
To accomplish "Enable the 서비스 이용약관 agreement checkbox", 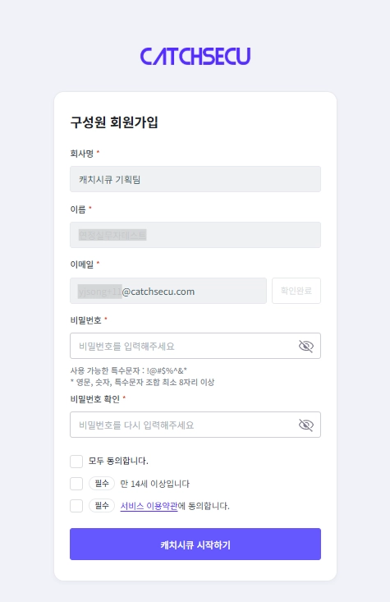I will (76, 506).
